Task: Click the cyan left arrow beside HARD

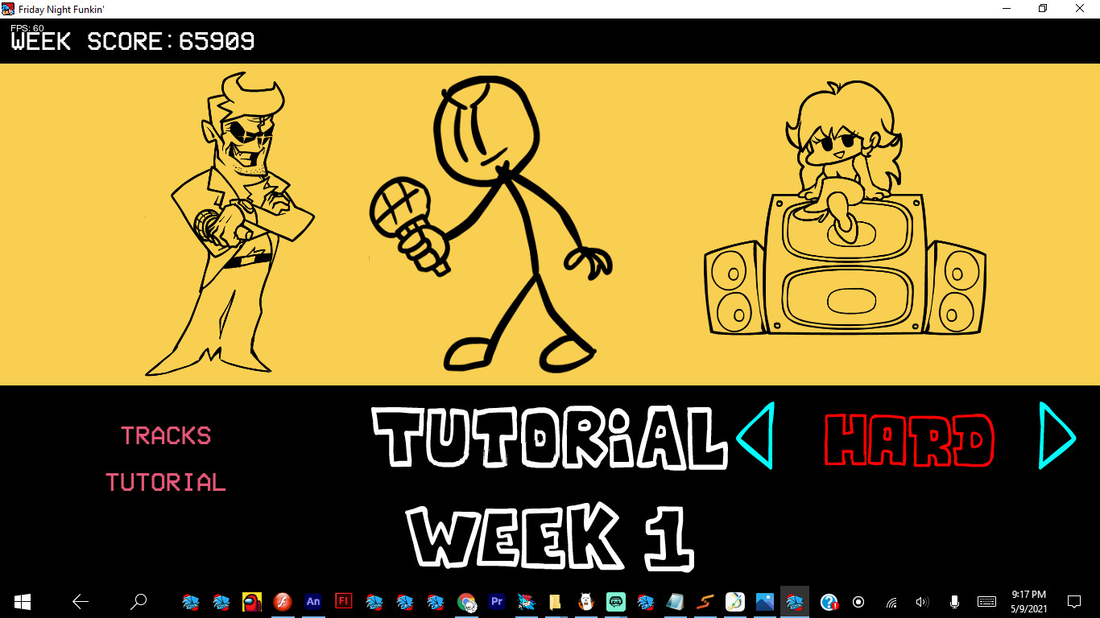Action: (x=755, y=435)
